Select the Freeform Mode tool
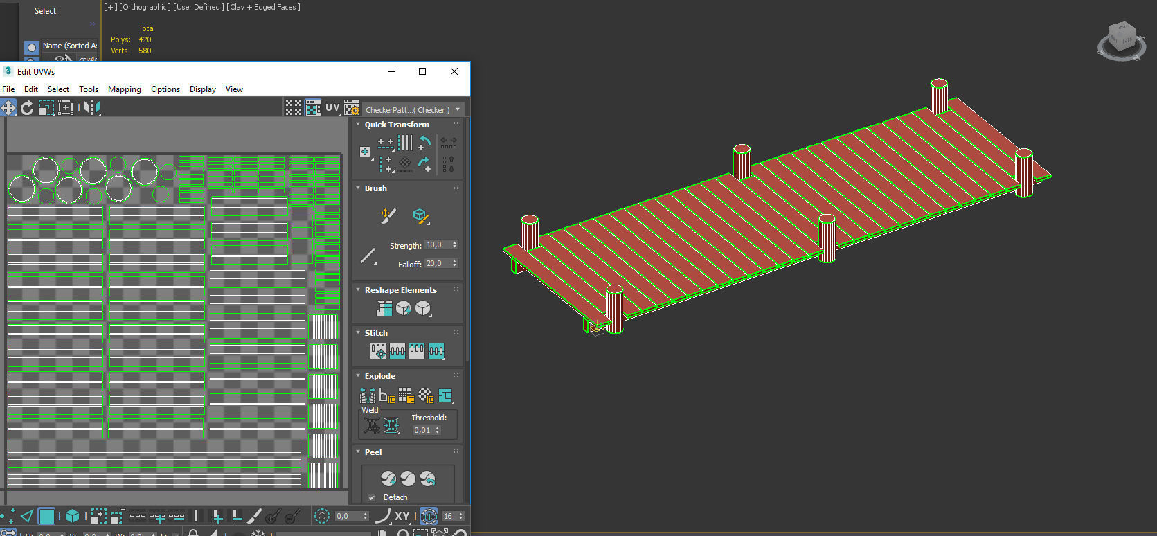Screen dimensions: 1157x536 66,107
